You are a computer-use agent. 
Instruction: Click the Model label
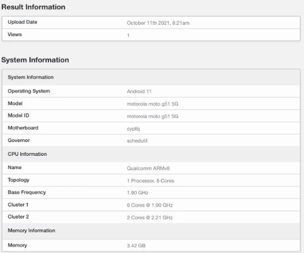click(x=15, y=103)
